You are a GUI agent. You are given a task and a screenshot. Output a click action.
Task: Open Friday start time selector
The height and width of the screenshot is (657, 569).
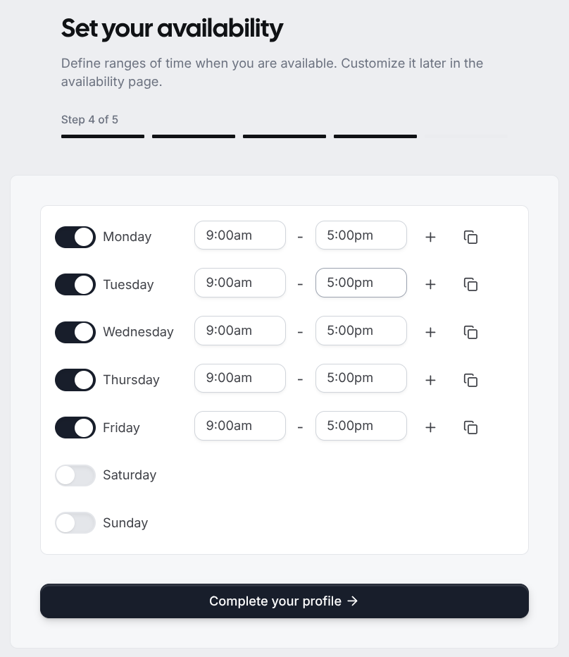(x=240, y=426)
